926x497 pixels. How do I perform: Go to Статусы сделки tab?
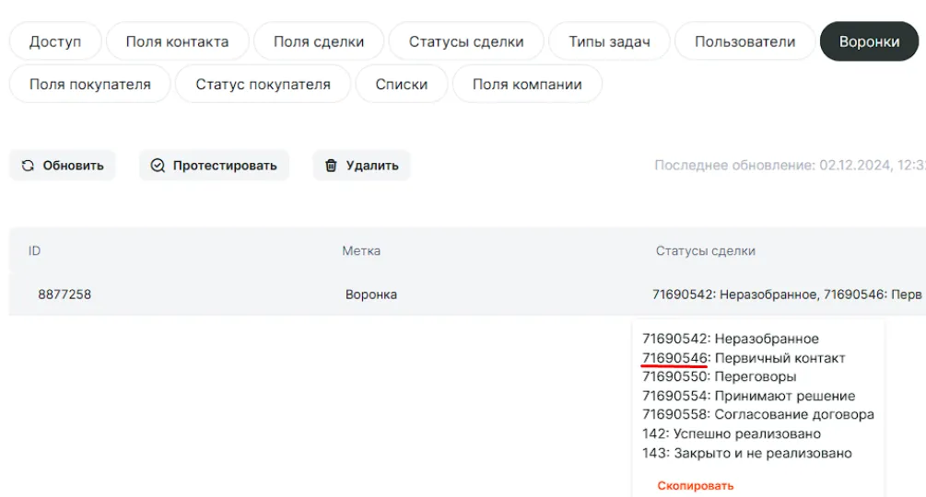coord(466,41)
